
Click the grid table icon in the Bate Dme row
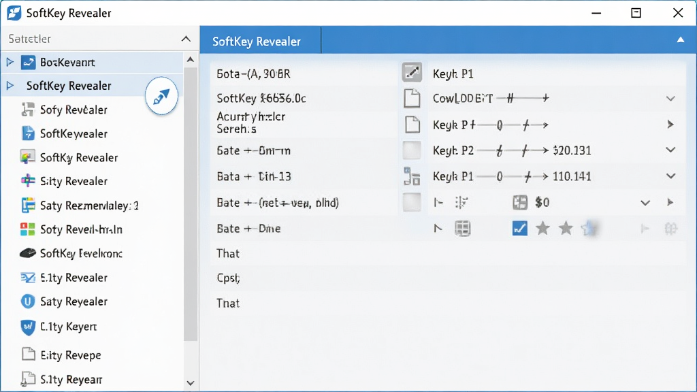coord(462,229)
